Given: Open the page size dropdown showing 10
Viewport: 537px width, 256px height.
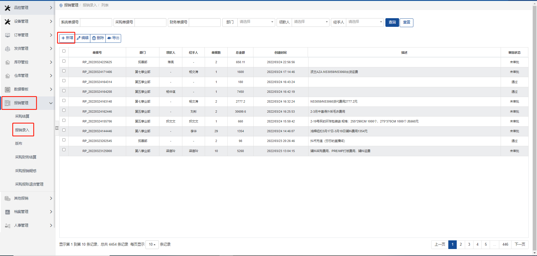Looking at the screenshot, I should (x=152, y=245).
